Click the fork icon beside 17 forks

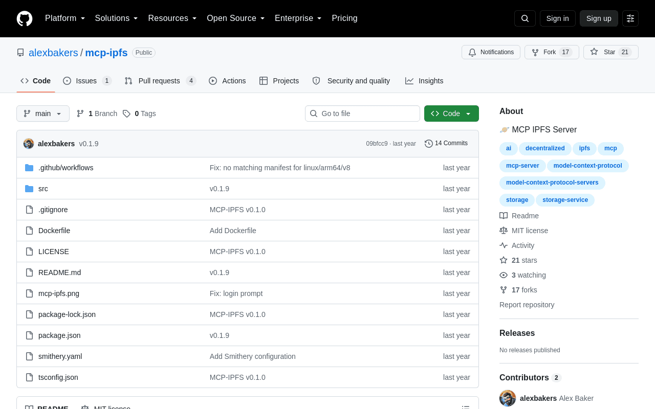tap(504, 290)
